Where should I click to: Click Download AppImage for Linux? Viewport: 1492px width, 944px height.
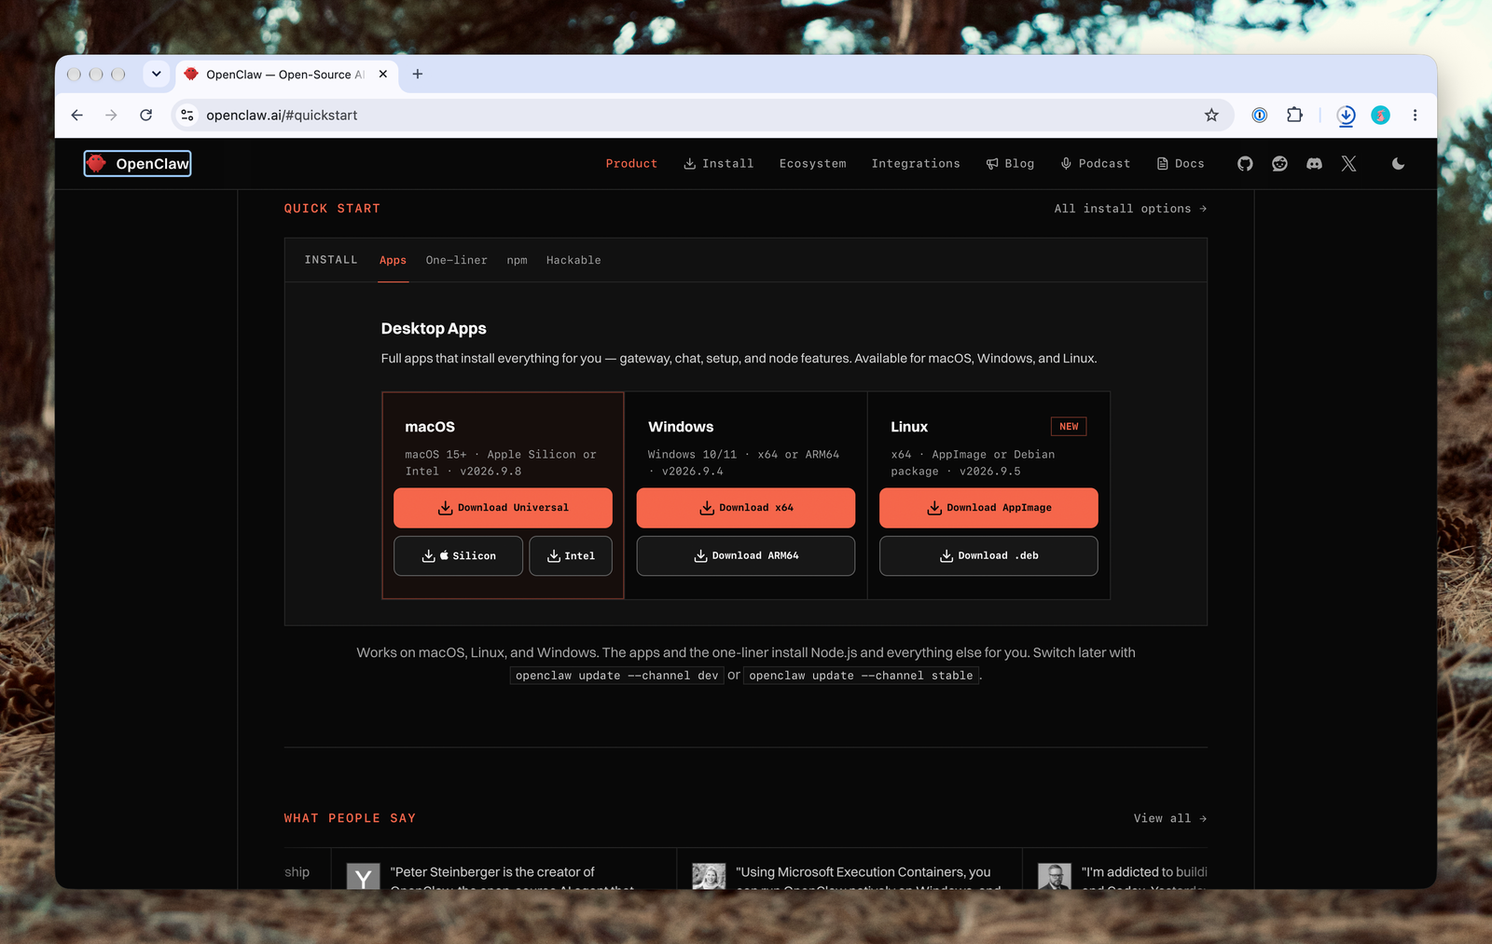click(988, 508)
